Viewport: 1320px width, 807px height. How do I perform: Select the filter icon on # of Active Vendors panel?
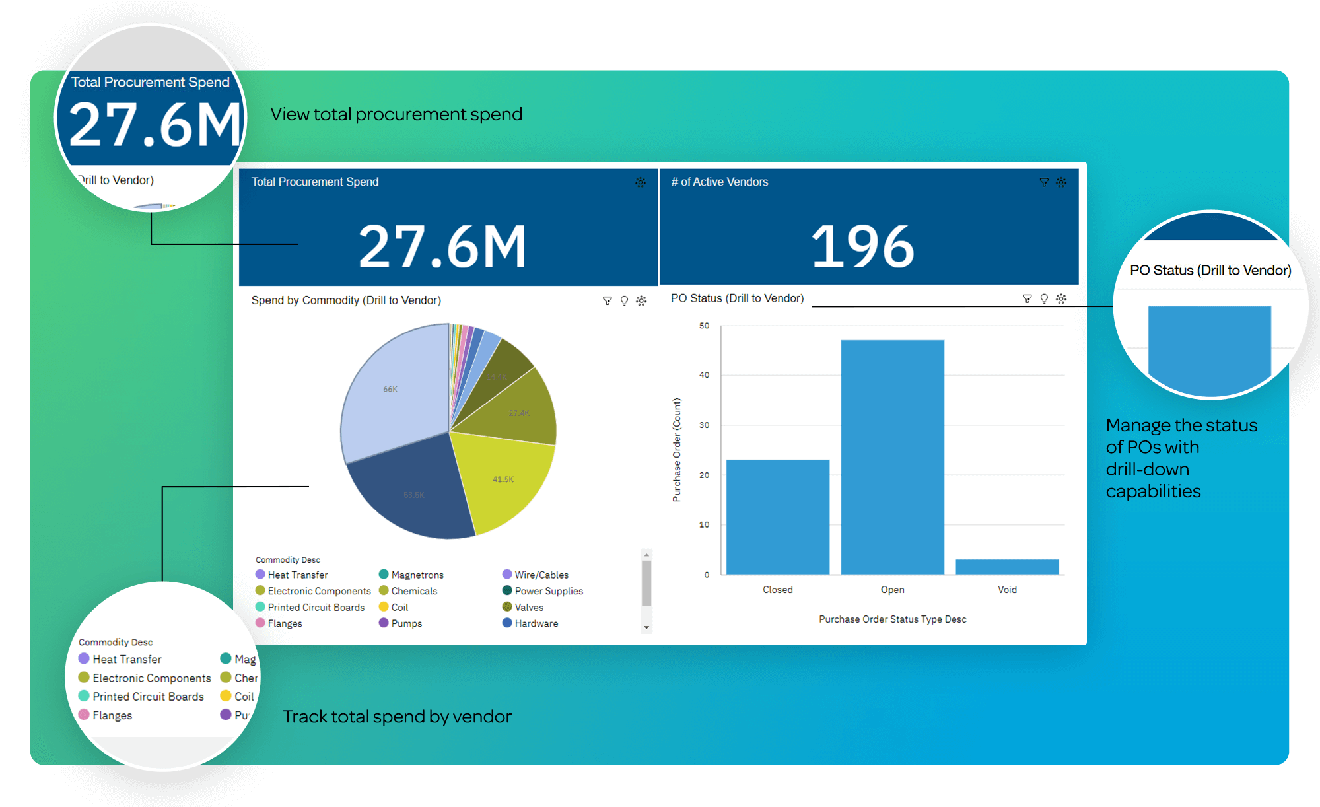click(x=1043, y=182)
